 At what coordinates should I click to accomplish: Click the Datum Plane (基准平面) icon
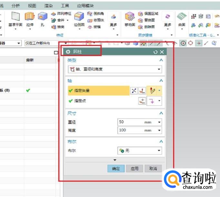coord(15,17)
